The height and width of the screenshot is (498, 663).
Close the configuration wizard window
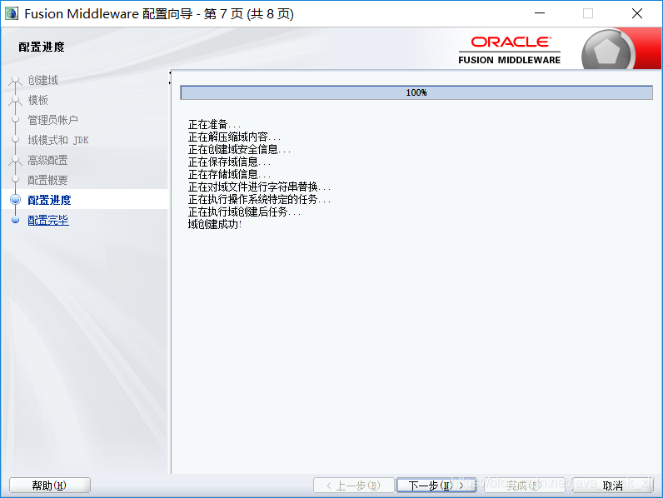tap(637, 13)
